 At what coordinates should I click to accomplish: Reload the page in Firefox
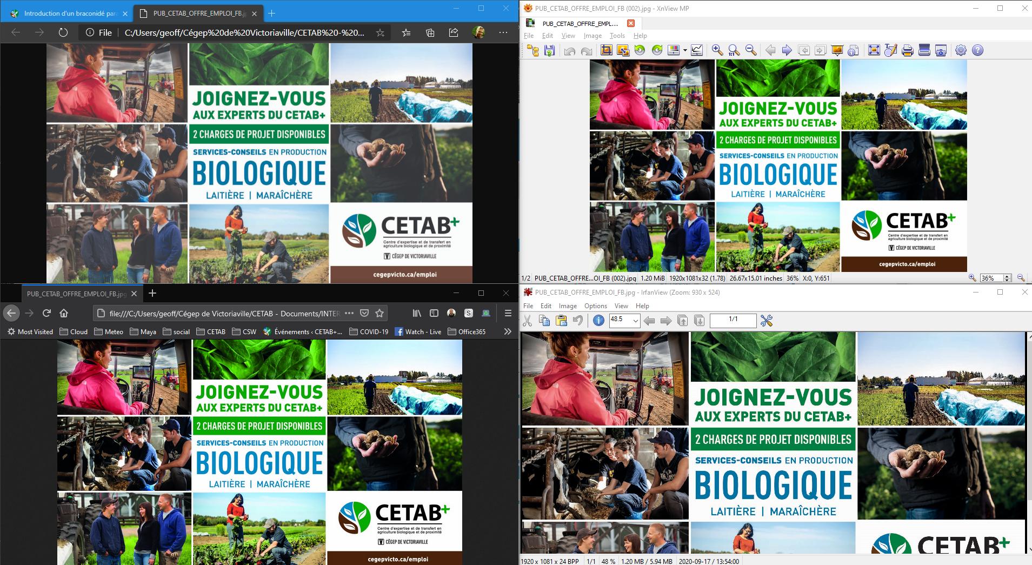click(x=46, y=313)
